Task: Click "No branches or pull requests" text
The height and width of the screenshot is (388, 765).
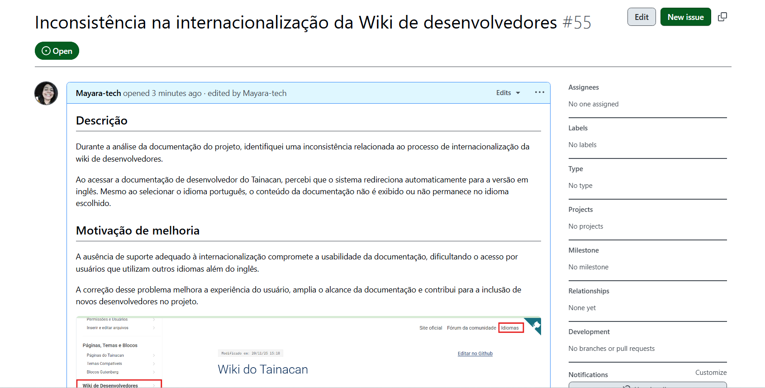Action: click(x=612, y=349)
